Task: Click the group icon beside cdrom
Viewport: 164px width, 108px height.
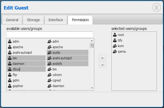Action: coord(49,75)
